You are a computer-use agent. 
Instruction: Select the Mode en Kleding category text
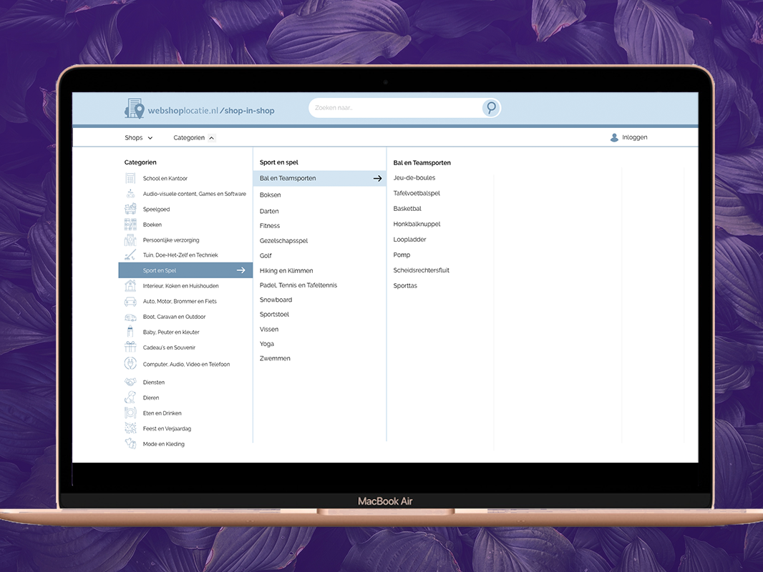(163, 444)
